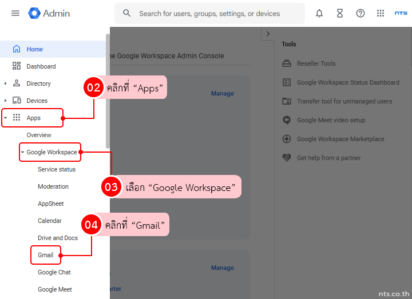
Task: Focus the search users, groups, settings field
Action: pyautogui.click(x=209, y=13)
